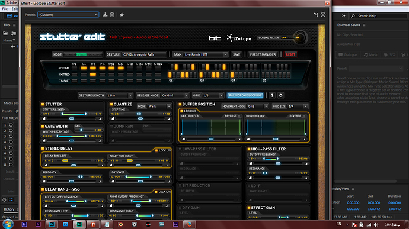Viewport: 409px width, 229px height.
Task: Open channel map editor icon
Action: point(316,15)
